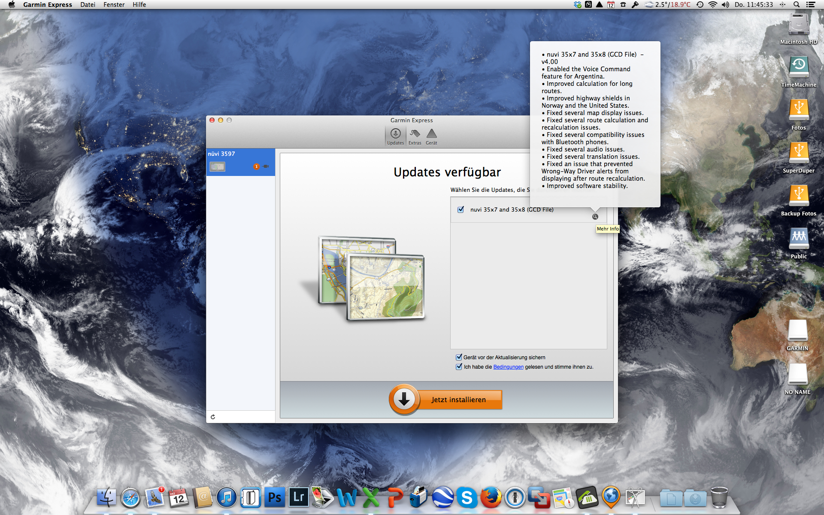Click the orange update badge on device
Screen dimensions: 824x515
tap(256, 167)
